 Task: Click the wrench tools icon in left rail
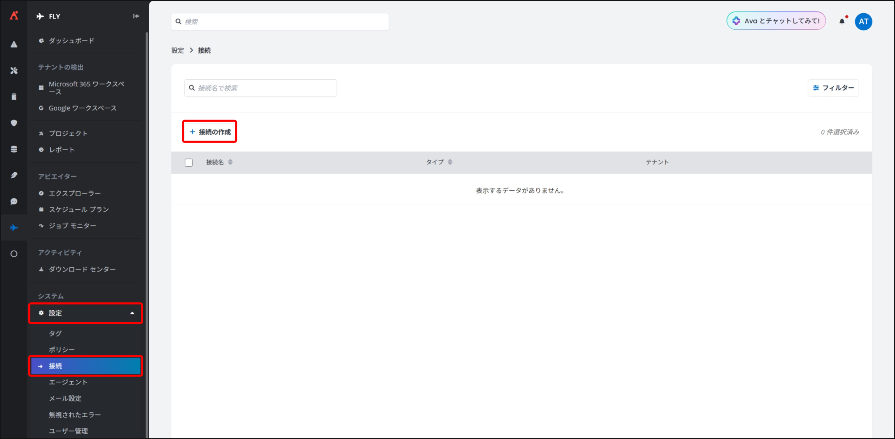[x=14, y=71]
